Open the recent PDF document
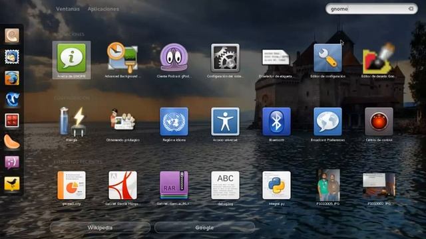 tap(122, 187)
